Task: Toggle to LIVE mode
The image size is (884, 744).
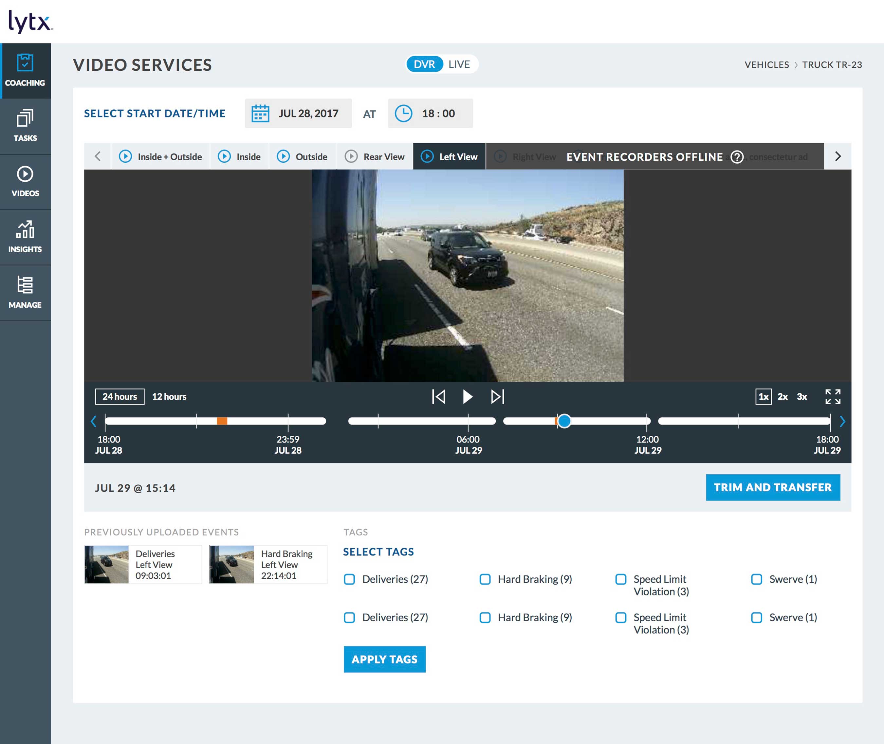Action: (459, 64)
